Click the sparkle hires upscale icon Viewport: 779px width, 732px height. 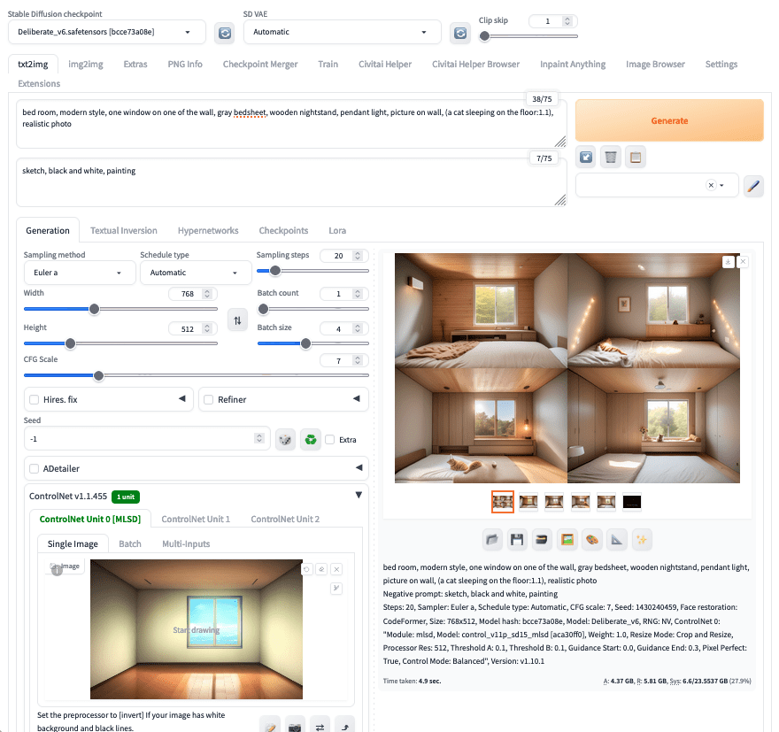click(642, 539)
